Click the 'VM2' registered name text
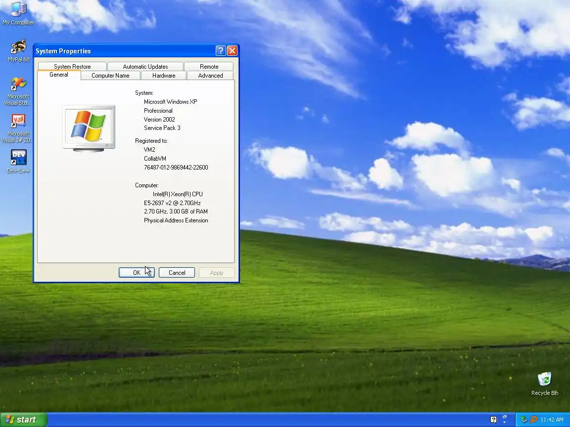 (149, 150)
